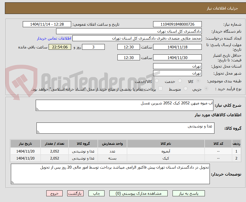Click the remaining time field 22:54:06
This screenshot has height=202, width=246.
click(60, 47)
